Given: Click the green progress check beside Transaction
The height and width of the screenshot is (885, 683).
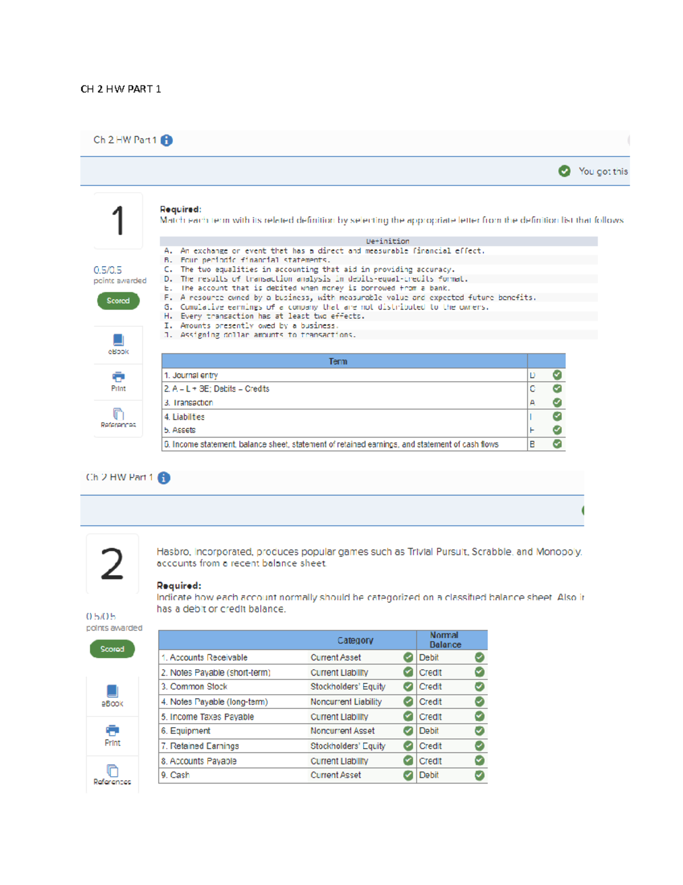Looking at the screenshot, I should point(557,402).
